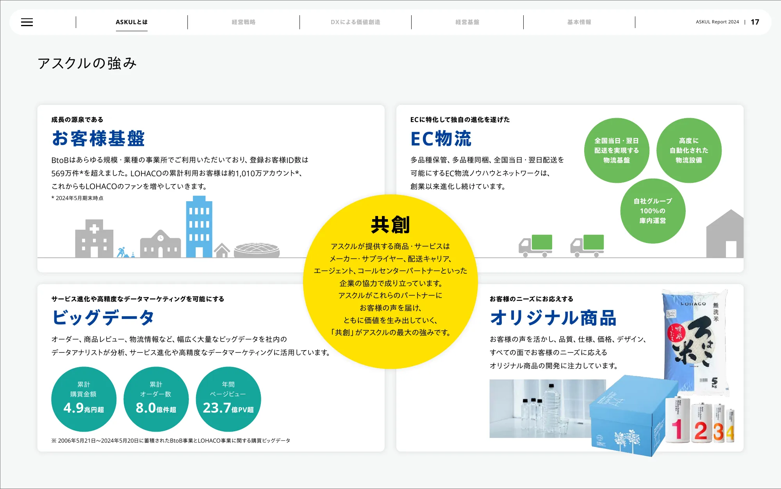Viewport: 781px width, 489px height.
Task: Click the small gray house icon
Action: pyautogui.click(x=222, y=250)
